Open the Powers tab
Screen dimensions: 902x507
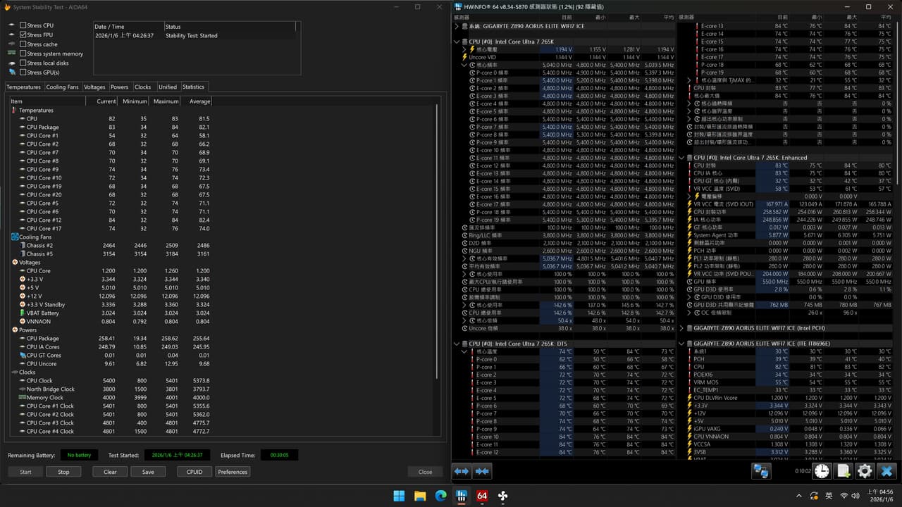point(120,87)
